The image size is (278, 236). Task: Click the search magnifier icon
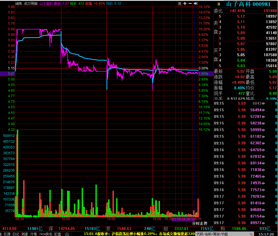click(x=251, y=234)
